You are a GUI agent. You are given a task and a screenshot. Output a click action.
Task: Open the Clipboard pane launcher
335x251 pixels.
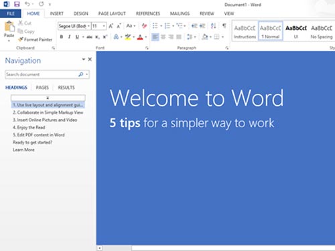pyautogui.click(x=54, y=48)
